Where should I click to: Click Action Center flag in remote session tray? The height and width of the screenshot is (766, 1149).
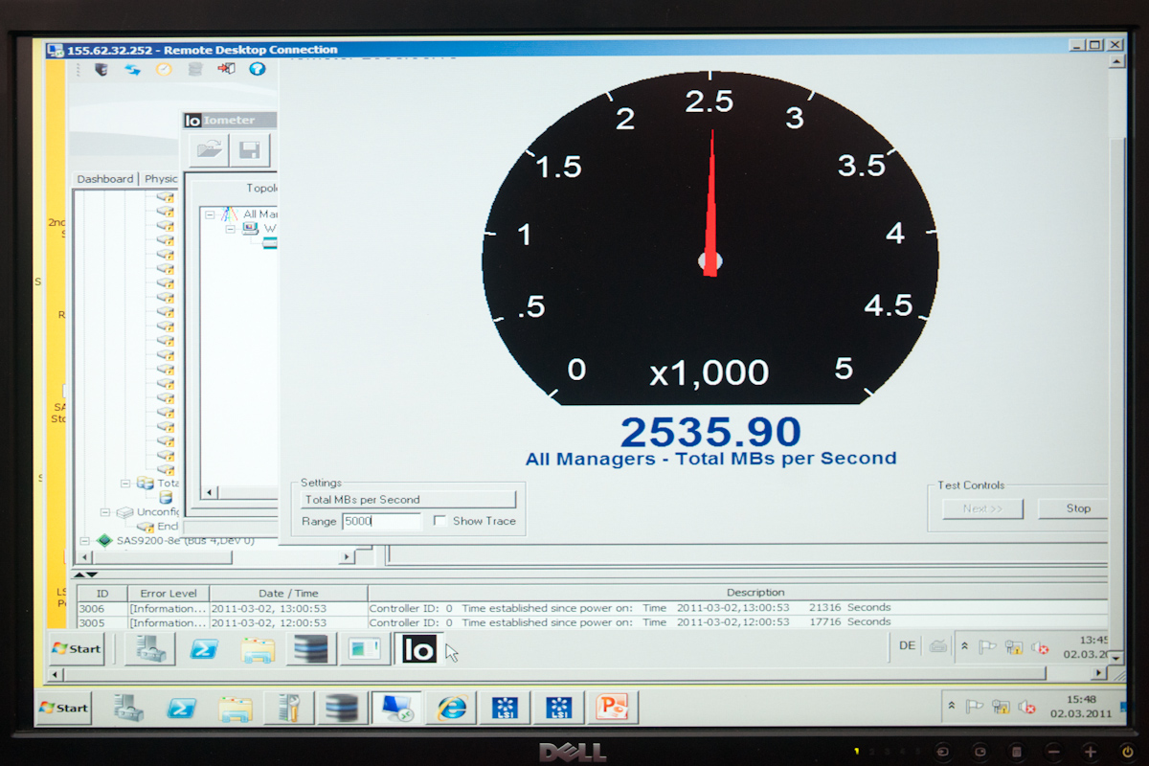(987, 647)
